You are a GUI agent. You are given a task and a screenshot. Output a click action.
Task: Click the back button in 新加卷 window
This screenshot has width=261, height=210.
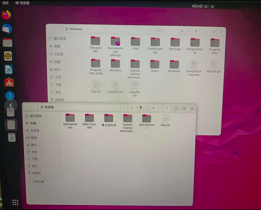point(27,107)
